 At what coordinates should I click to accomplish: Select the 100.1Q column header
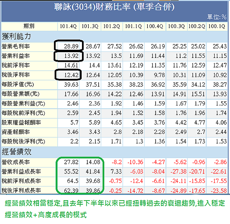pyautogui.click(x=217, y=26)
